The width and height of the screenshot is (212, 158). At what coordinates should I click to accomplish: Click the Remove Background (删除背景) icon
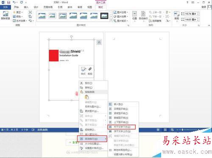point(6,14)
